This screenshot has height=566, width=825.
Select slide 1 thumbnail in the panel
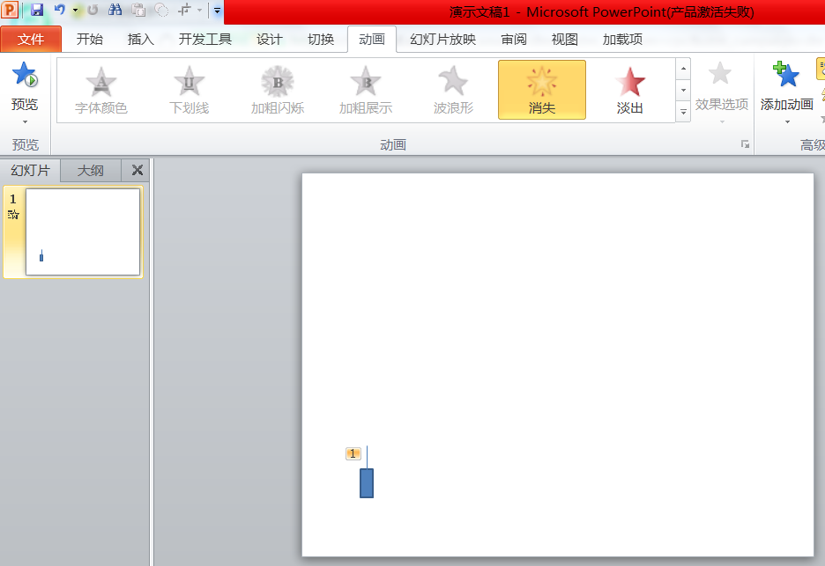coord(83,232)
